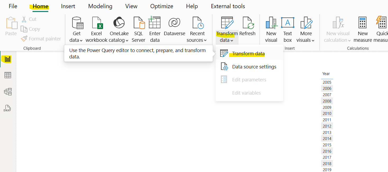The width and height of the screenshot is (388, 172).
Task: Create a New measure
Action: click(x=363, y=29)
